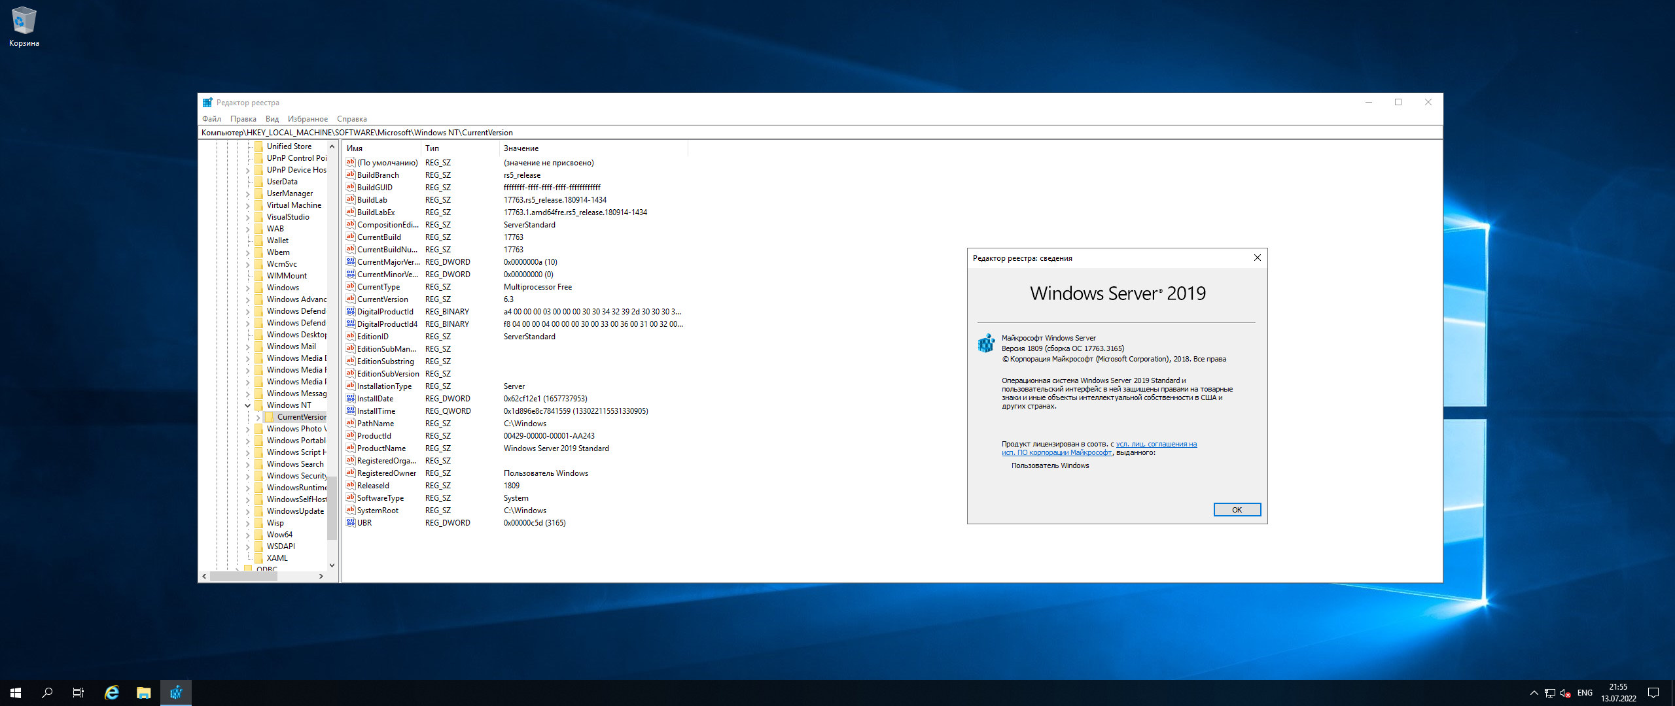Expand the Wow64 tree node

pyautogui.click(x=248, y=535)
